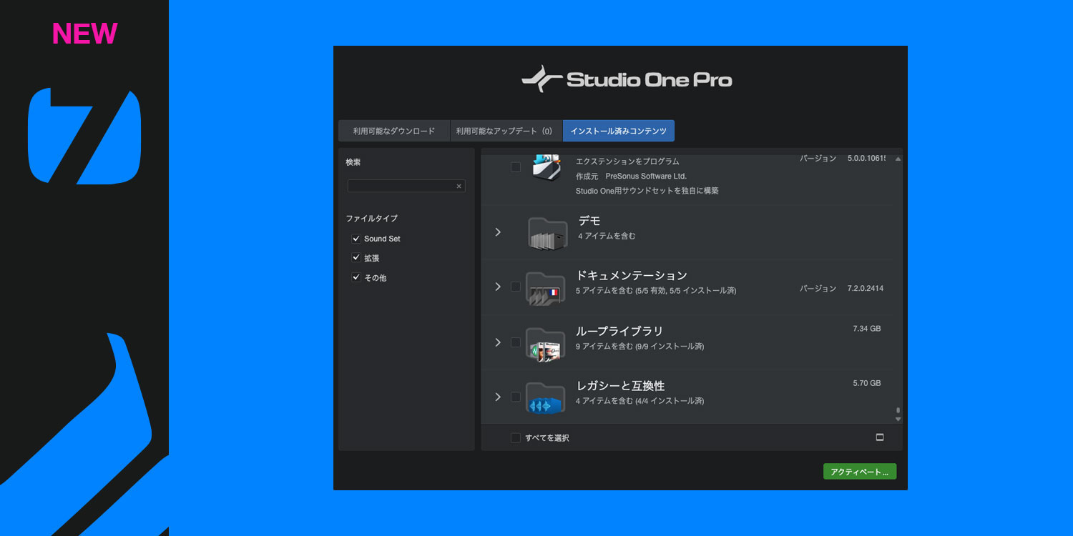Clear search field with the x icon
Image resolution: width=1073 pixels, height=536 pixels.
459,186
